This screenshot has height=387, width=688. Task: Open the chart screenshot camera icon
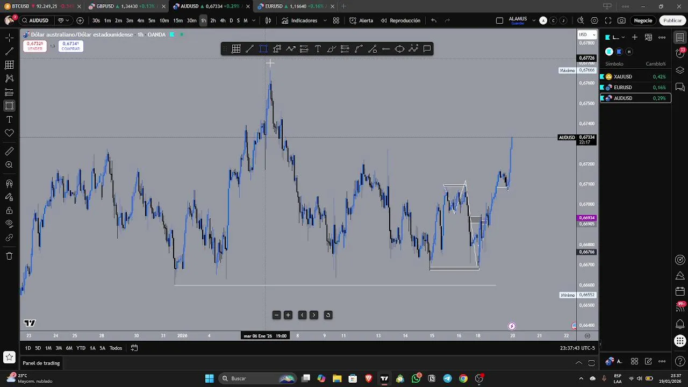click(x=621, y=20)
